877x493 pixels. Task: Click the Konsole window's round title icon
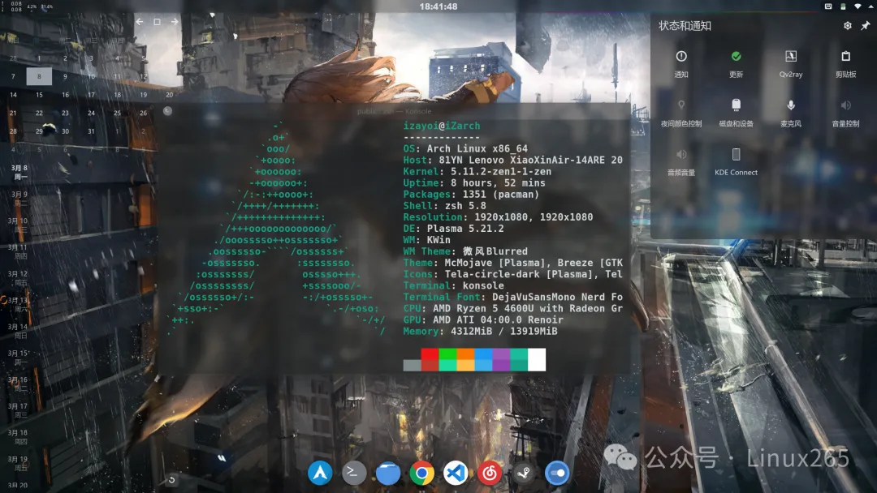(167, 111)
